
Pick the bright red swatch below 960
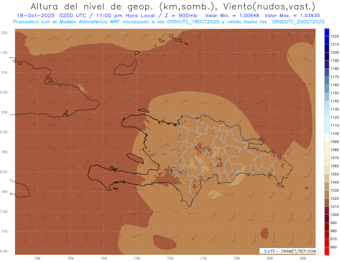pyautogui.click(x=327, y=251)
